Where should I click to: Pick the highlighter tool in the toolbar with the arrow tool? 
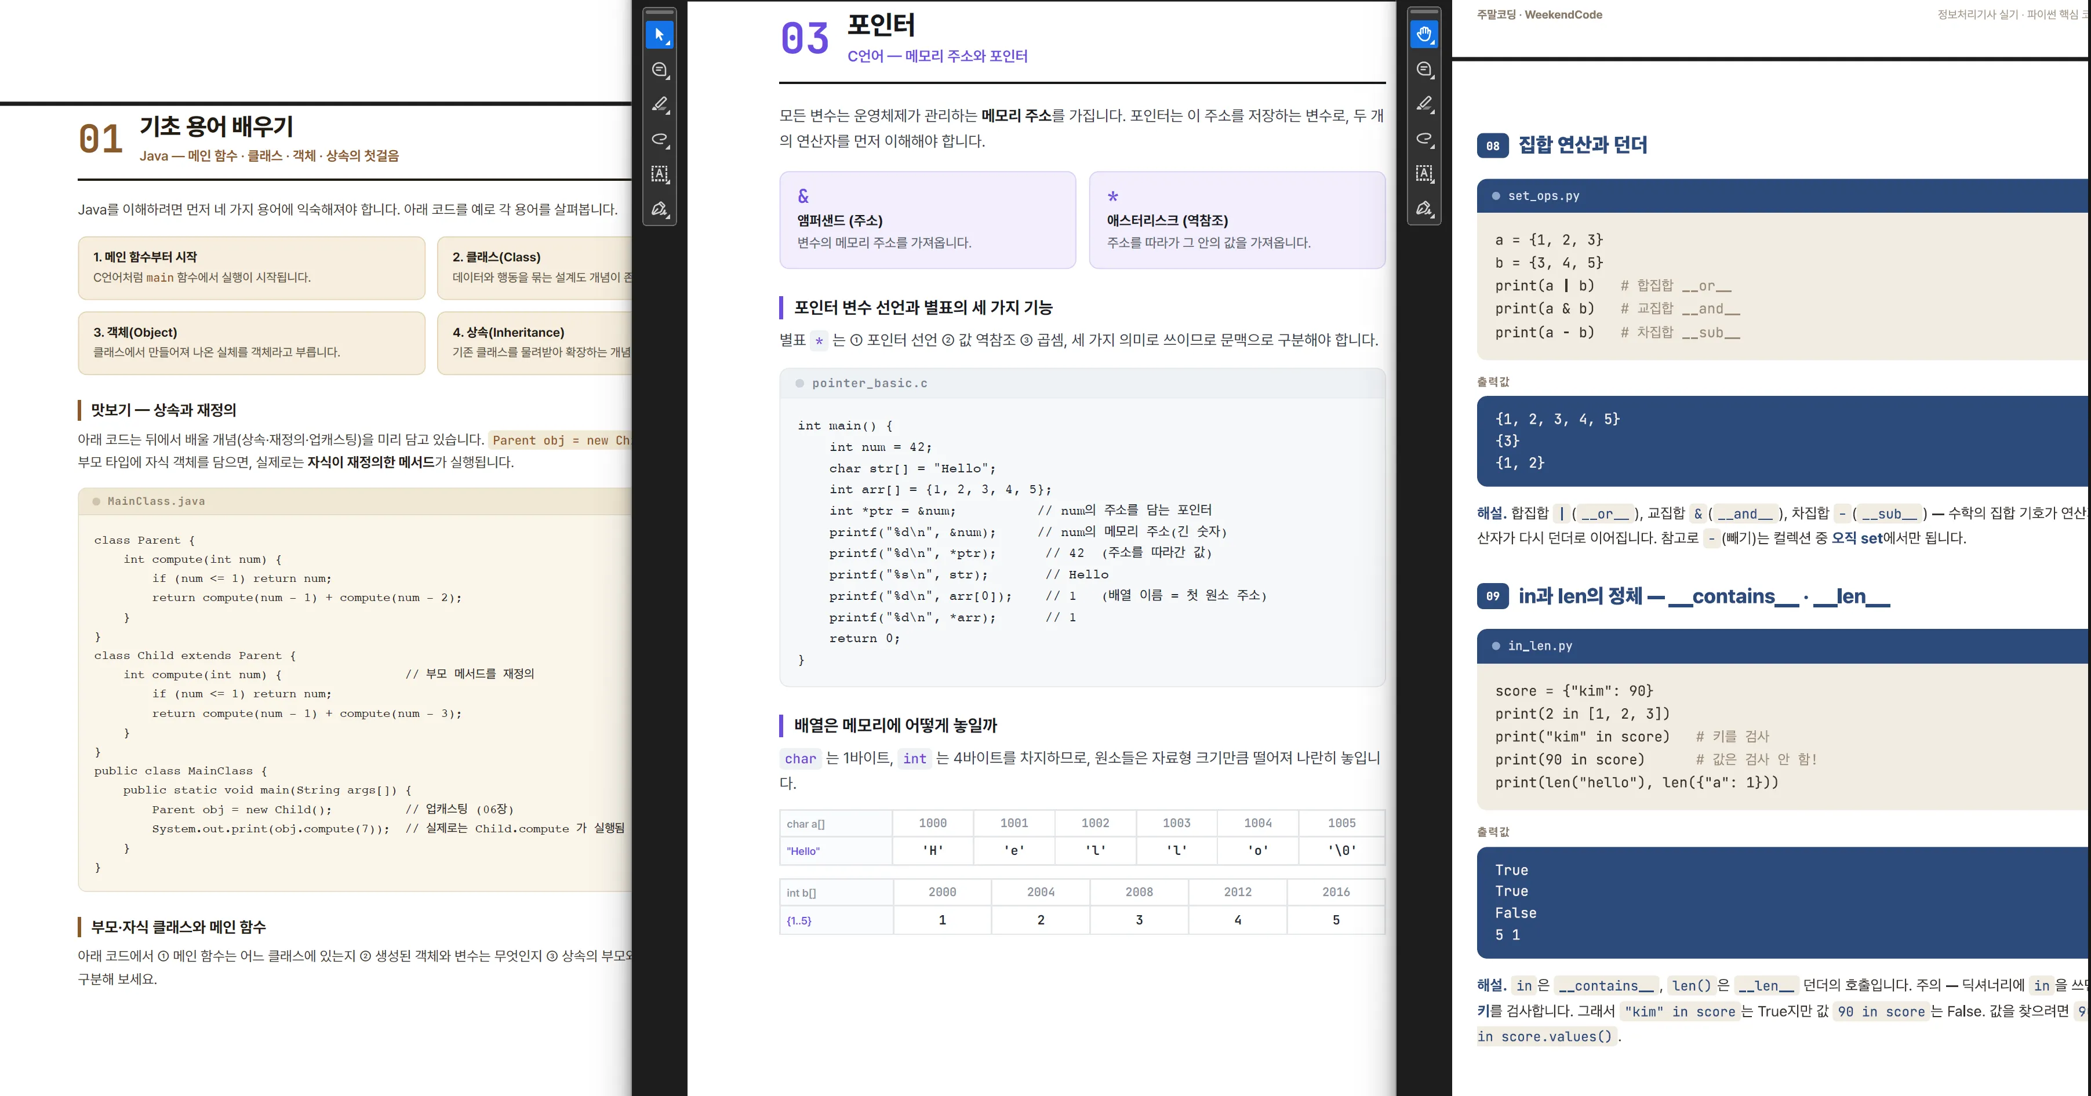(x=659, y=105)
